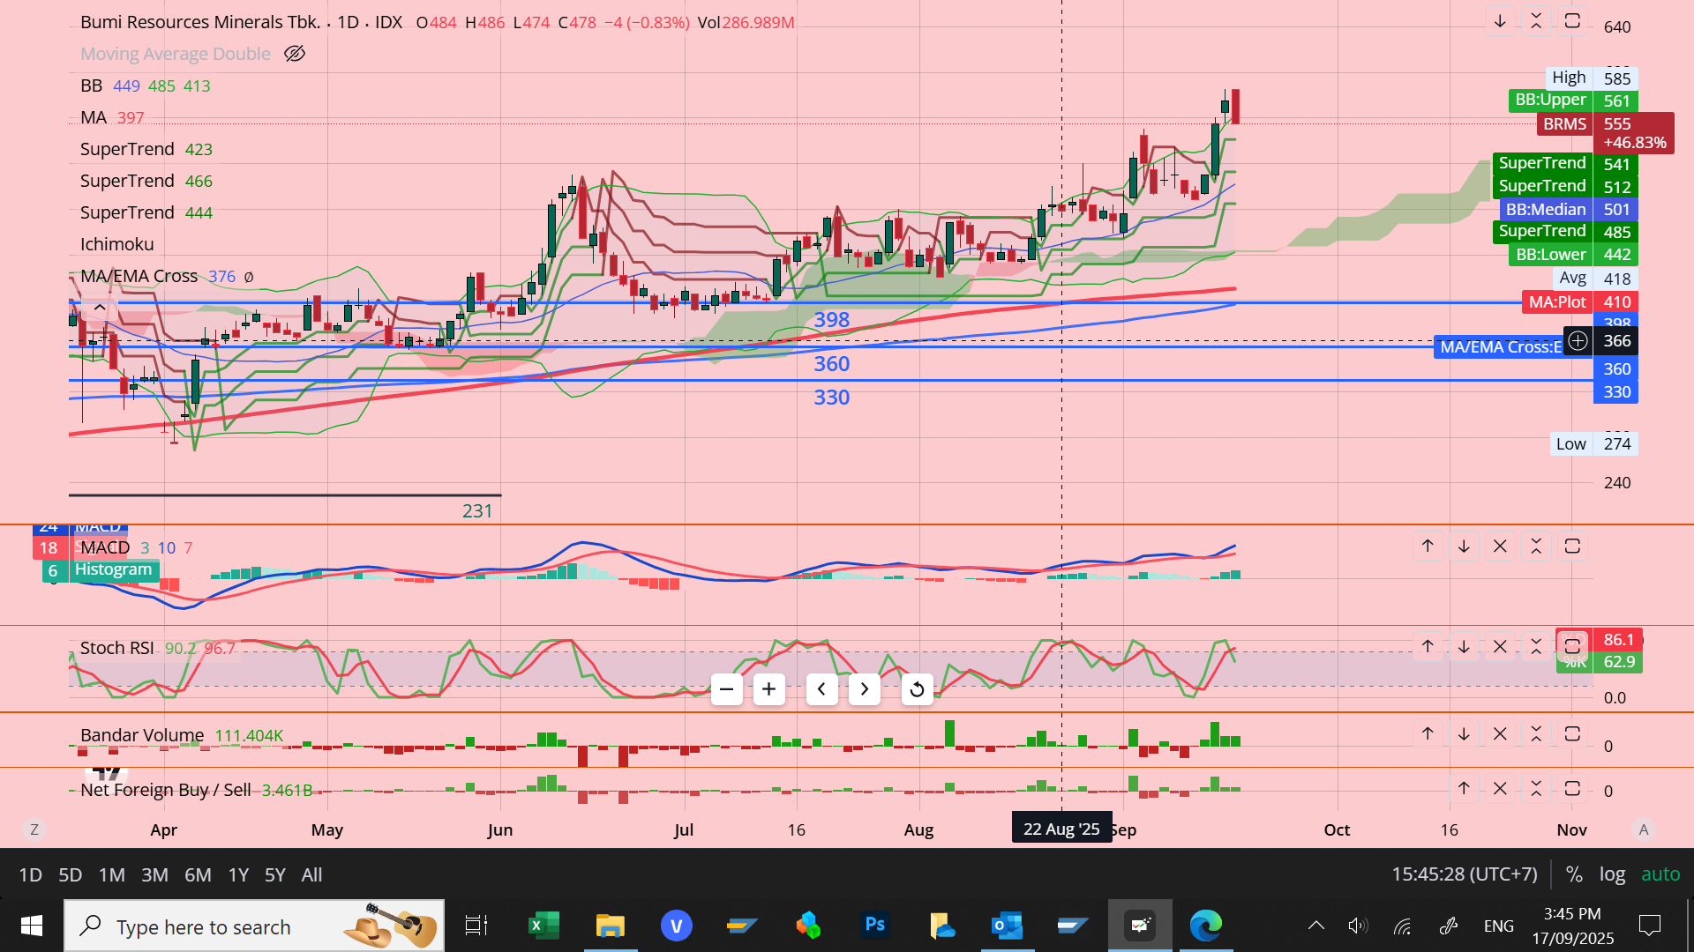
Task: Maximize the Stoch RSI pane
Action: (x=1572, y=647)
